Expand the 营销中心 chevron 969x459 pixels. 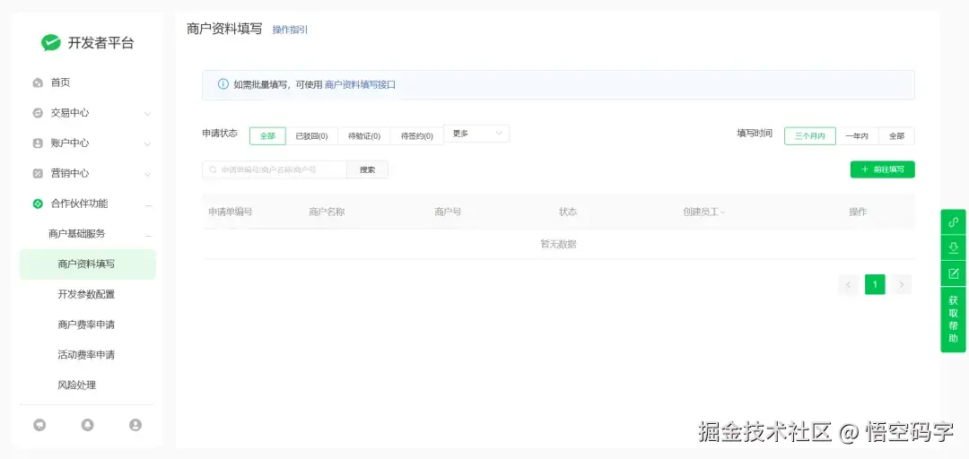147,174
